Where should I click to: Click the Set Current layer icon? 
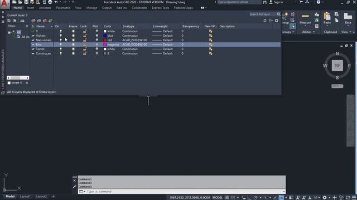(50, 21)
